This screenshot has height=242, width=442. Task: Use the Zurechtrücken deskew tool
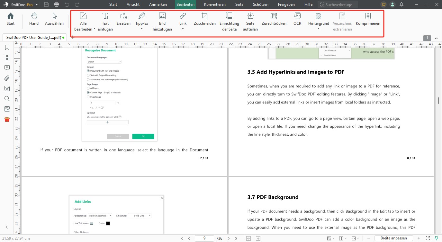click(x=274, y=19)
